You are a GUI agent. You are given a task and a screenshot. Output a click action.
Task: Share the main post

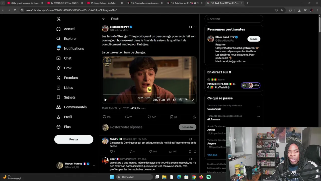coord(194,117)
